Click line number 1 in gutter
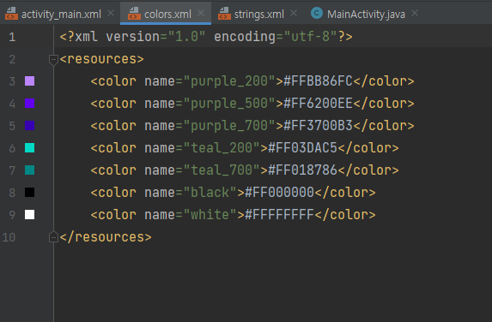The width and height of the screenshot is (492, 322). [12, 37]
